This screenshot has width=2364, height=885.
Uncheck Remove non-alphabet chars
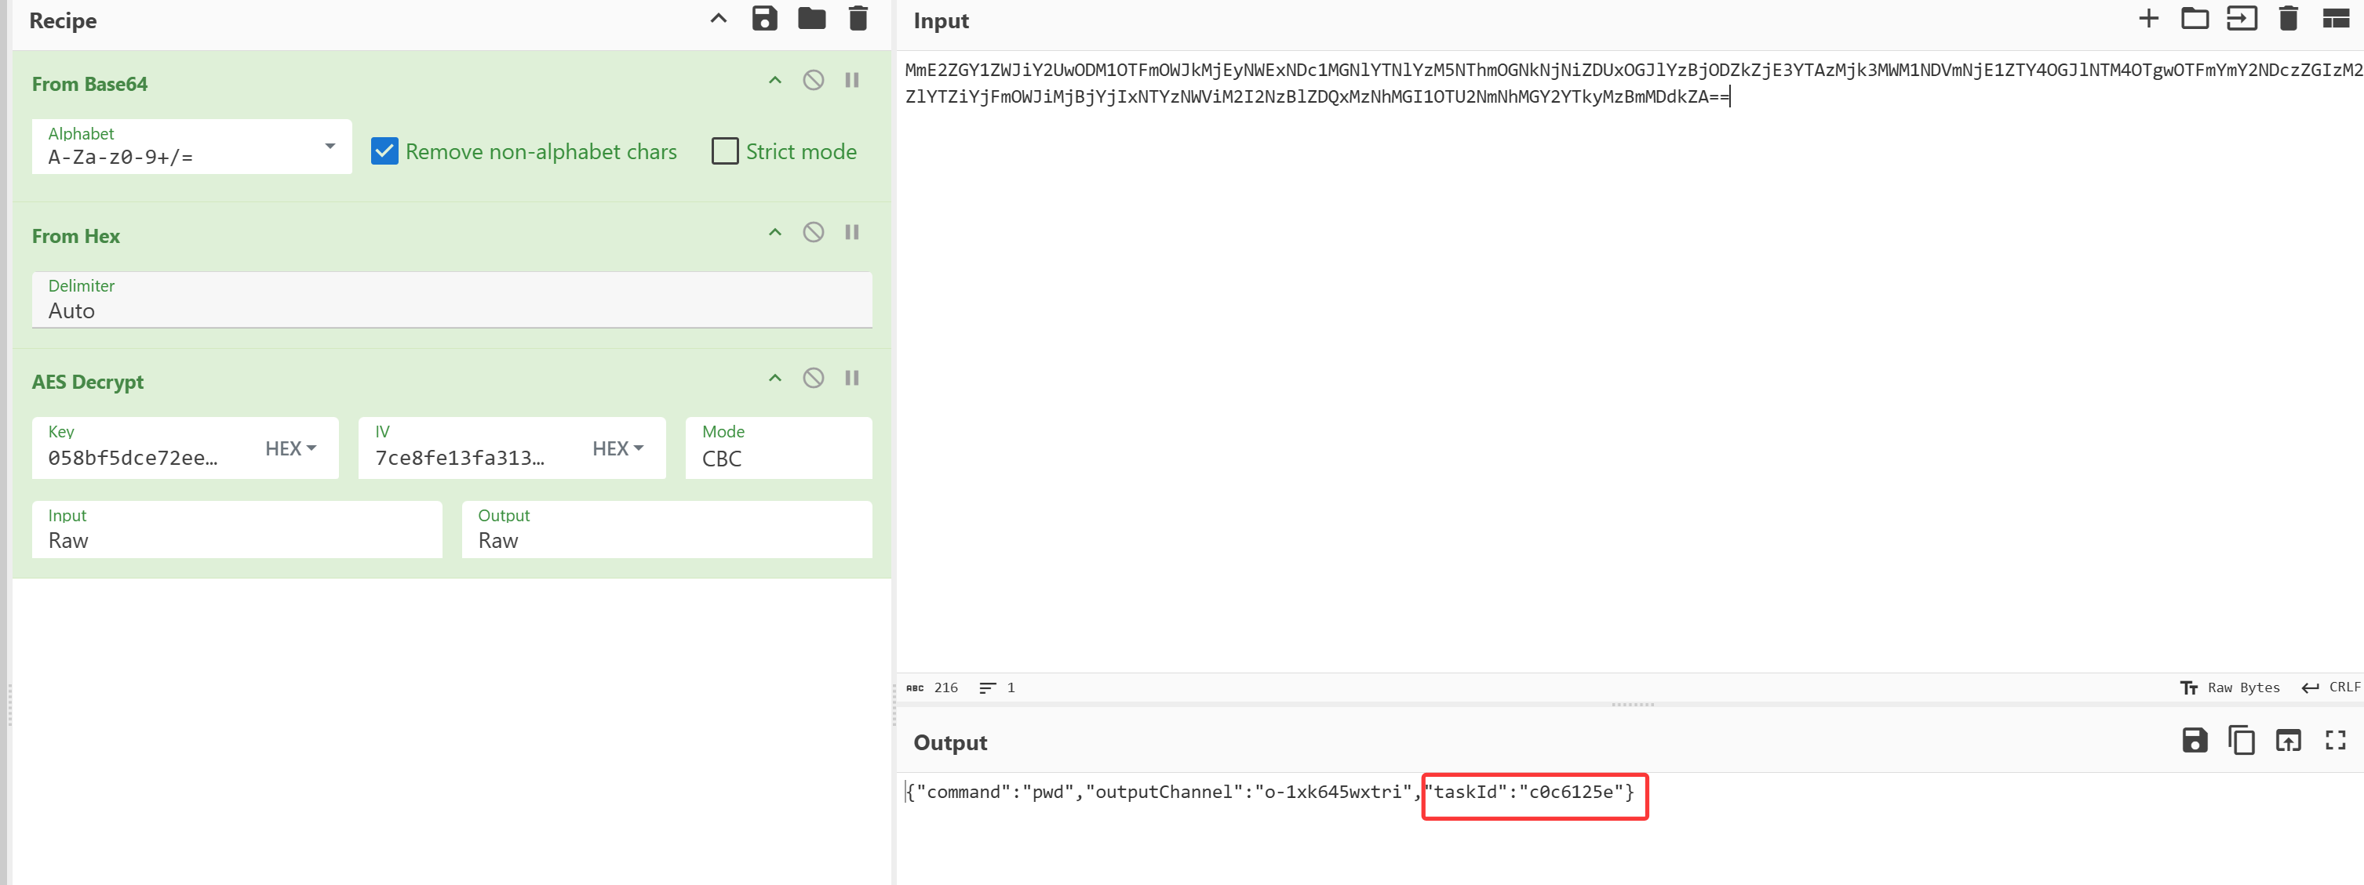[x=384, y=151]
